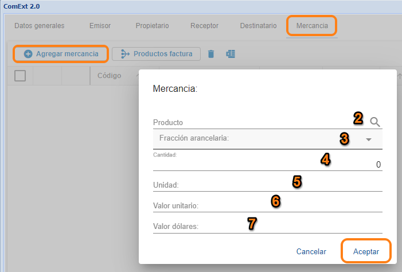
Task: Click the magnifier search icon beside Producto
Action: pos(375,122)
